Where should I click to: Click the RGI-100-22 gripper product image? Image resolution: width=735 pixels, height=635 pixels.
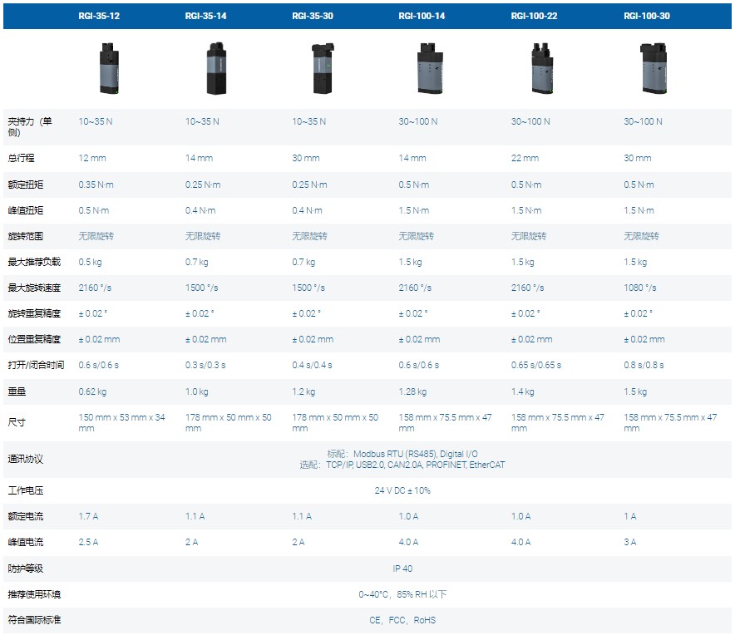[x=542, y=70]
